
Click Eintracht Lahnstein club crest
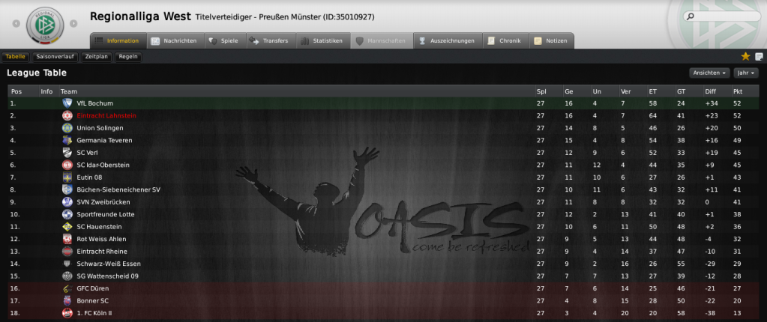[67, 116]
